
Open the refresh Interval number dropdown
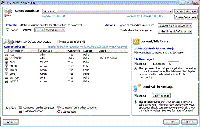[43, 30]
